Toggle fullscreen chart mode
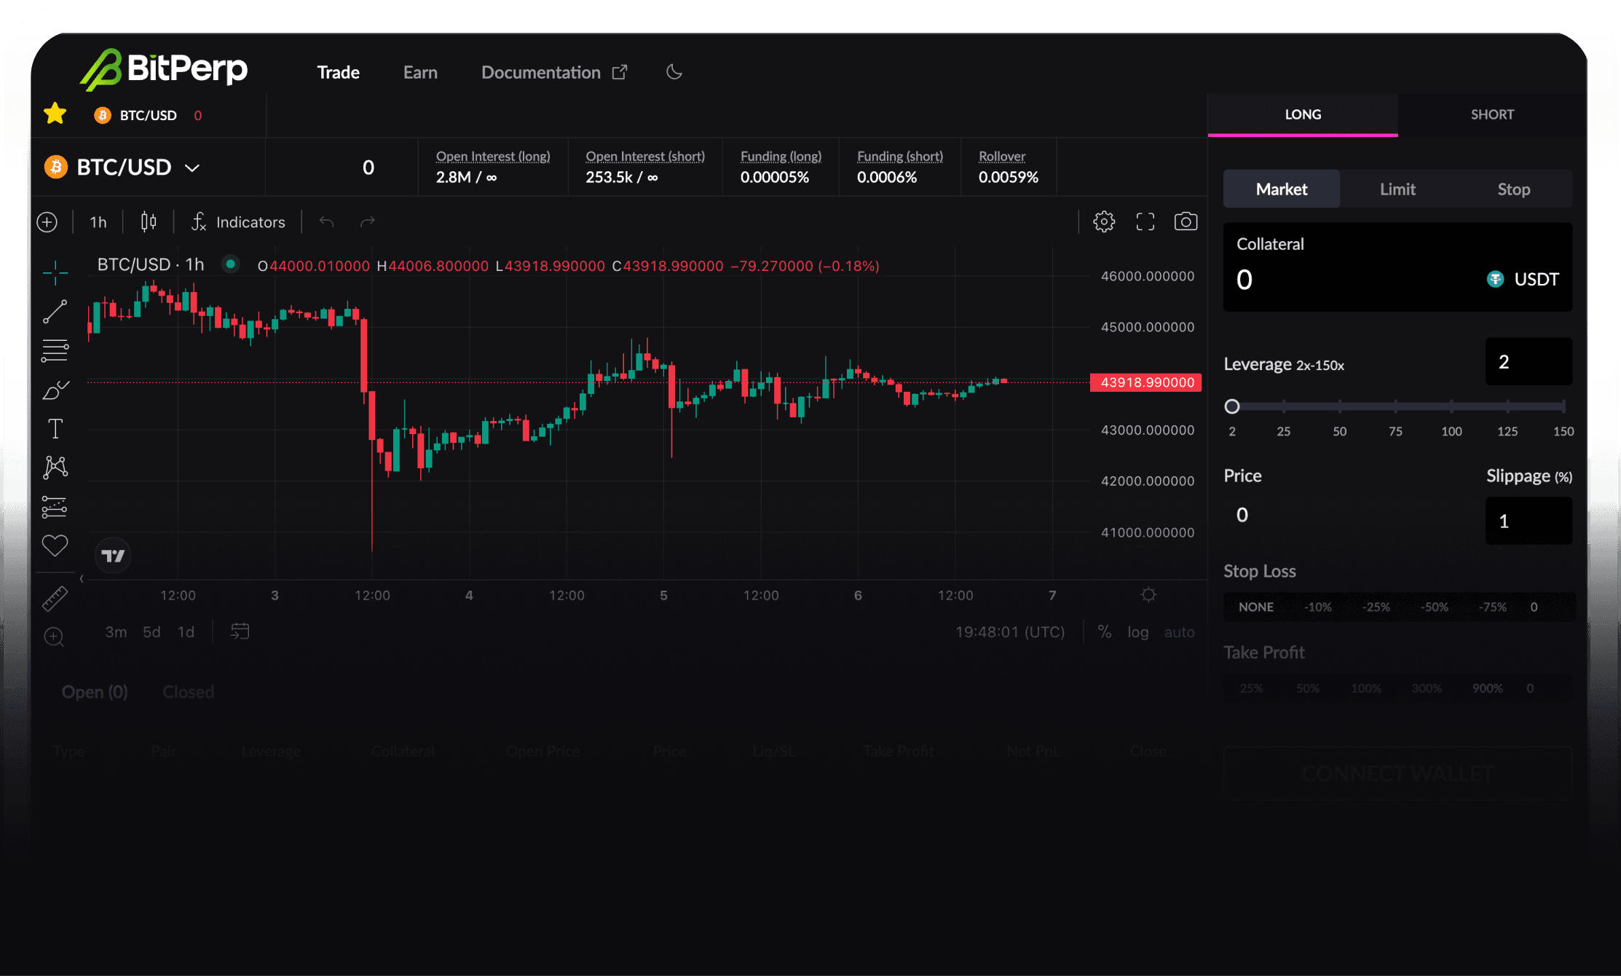This screenshot has width=1621, height=976. 1145,221
